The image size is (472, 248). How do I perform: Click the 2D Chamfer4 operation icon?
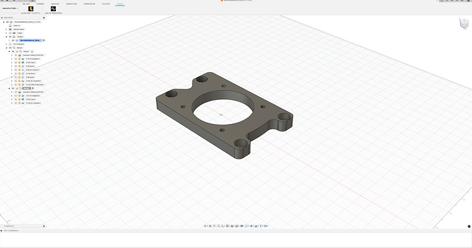coord(23,103)
